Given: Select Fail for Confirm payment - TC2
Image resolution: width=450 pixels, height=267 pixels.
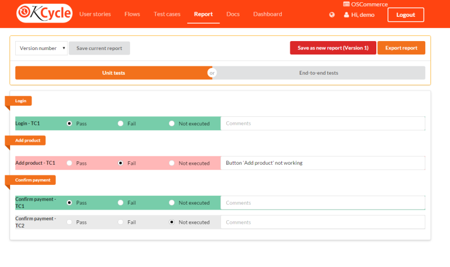Looking at the screenshot, I should coord(120,222).
